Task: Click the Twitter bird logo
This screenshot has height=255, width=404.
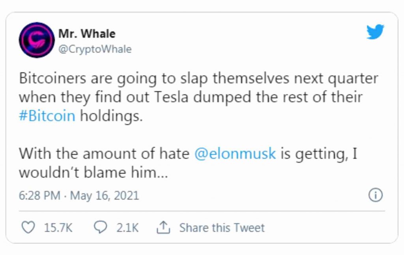Action: click(x=375, y=32)
